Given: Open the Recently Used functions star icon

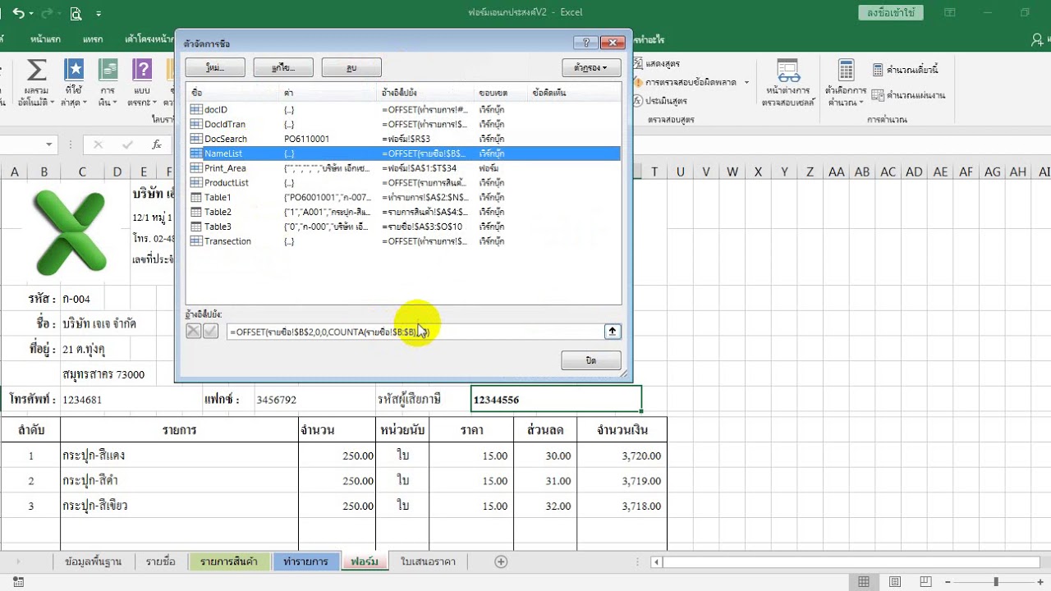Looking at the screenshot, I should coord(74,71).
